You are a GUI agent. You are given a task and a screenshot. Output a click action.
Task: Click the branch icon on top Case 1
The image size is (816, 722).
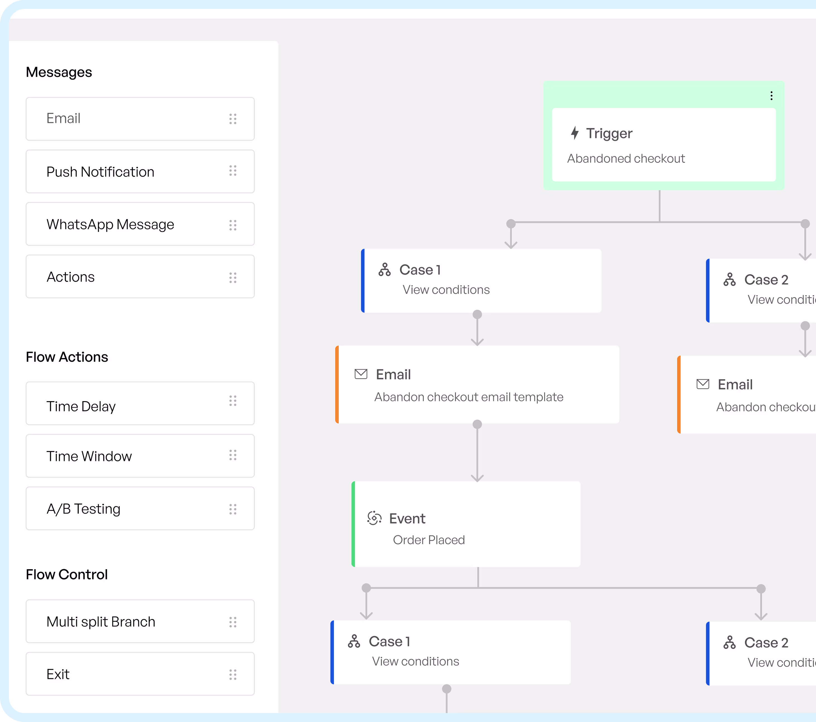(x=384, y=270)
